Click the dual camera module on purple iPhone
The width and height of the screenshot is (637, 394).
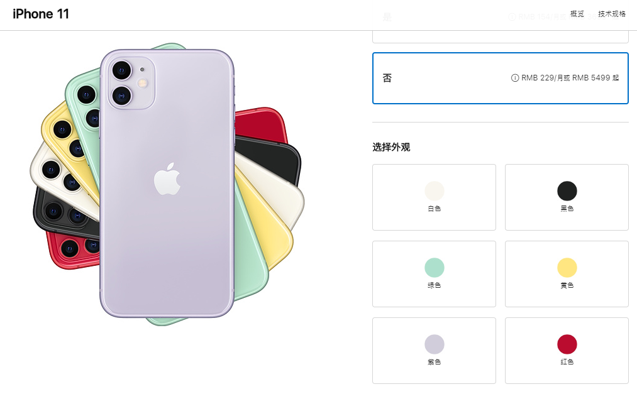coord(131,83)
